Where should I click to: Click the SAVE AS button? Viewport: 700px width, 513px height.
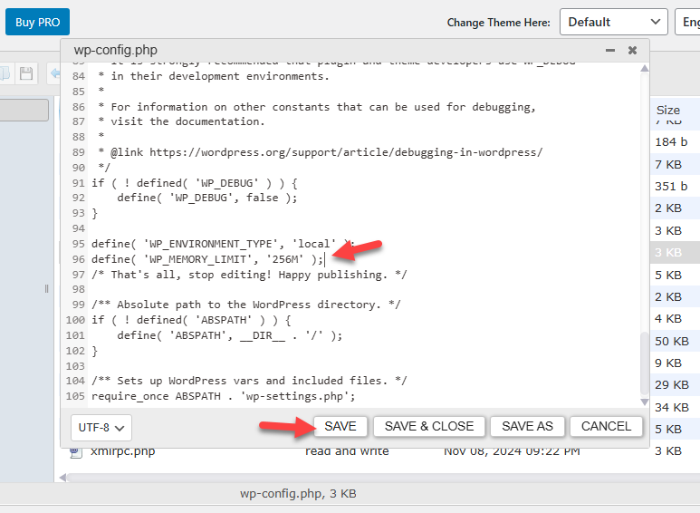click(x=527, y=426)
